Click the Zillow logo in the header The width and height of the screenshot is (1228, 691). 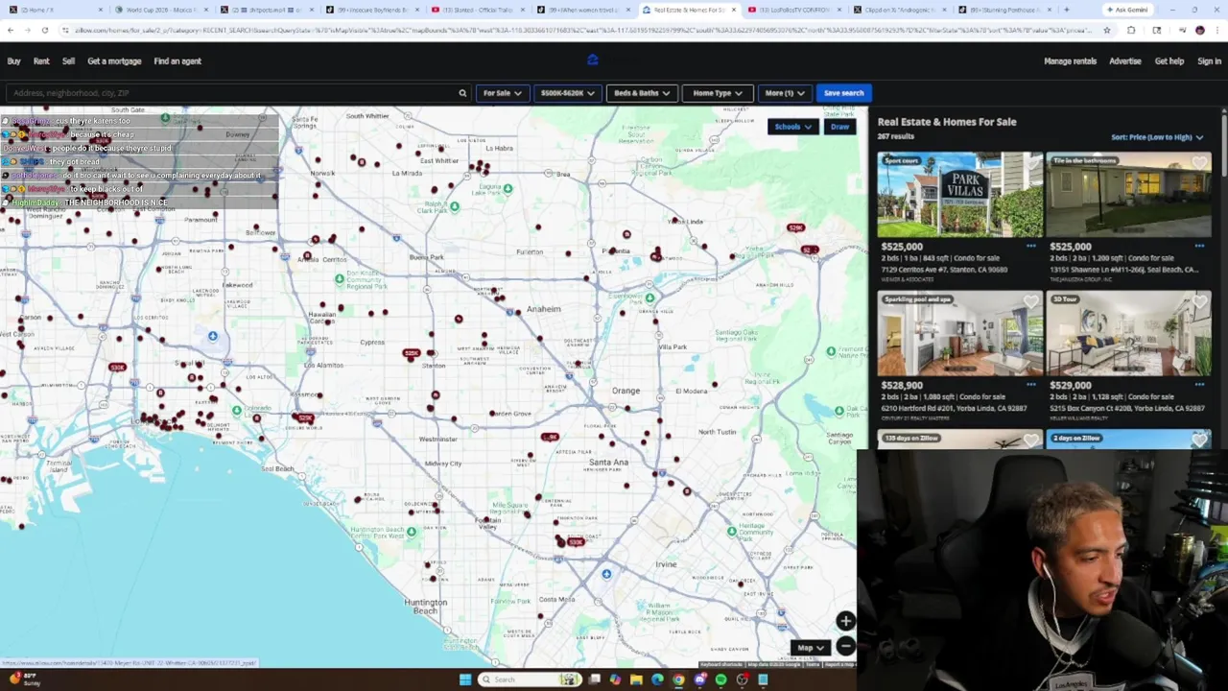click(592, 60)
